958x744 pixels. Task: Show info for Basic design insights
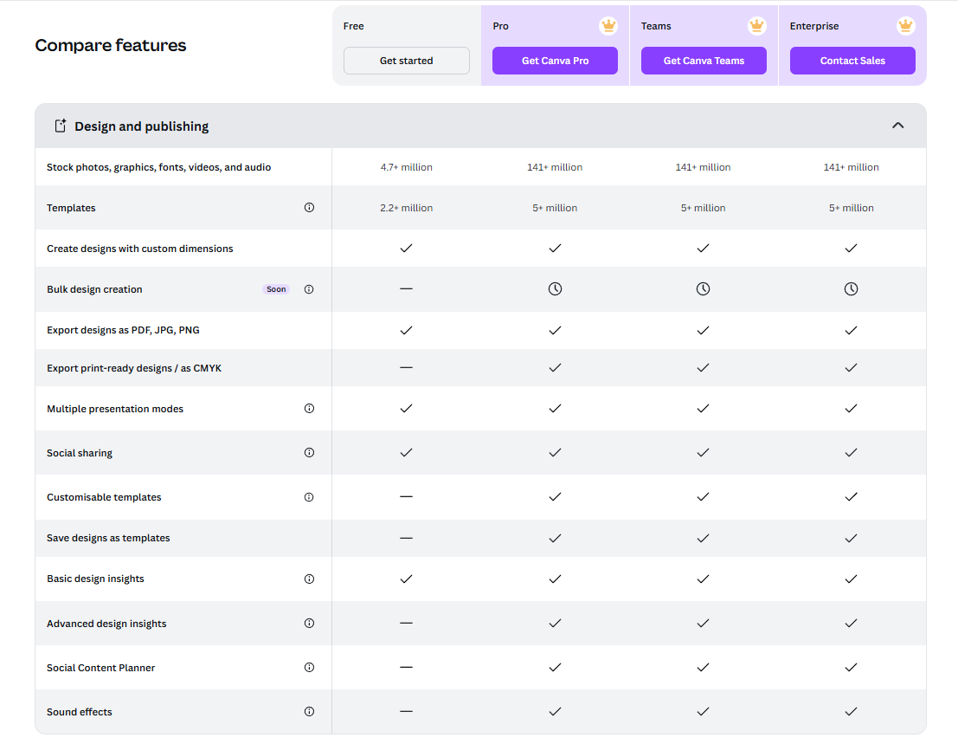309,579
